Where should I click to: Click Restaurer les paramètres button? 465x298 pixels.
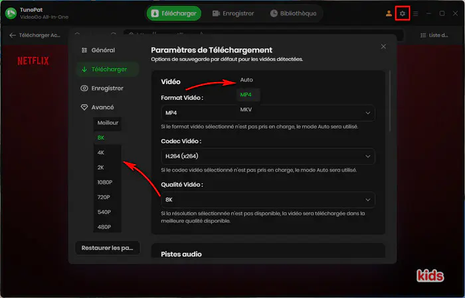[108, 248]
